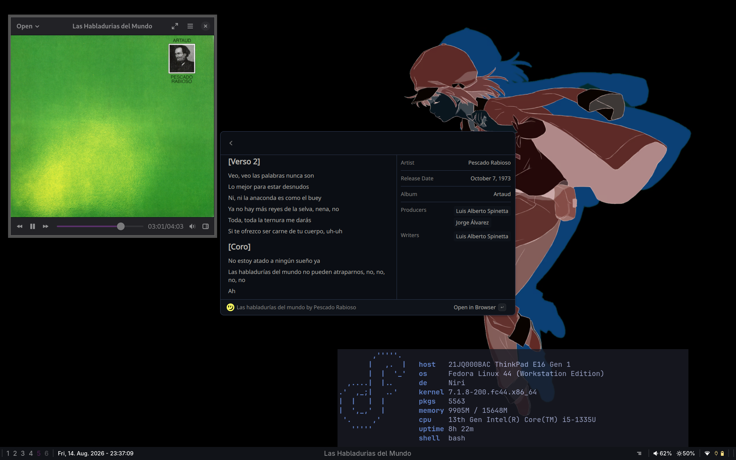Select producer tag Luis Alberto Spinetta
This screenshot has height=460, width=736.
(482, 211)
